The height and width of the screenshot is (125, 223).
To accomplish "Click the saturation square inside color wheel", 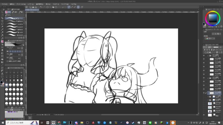I will point(213,18).
